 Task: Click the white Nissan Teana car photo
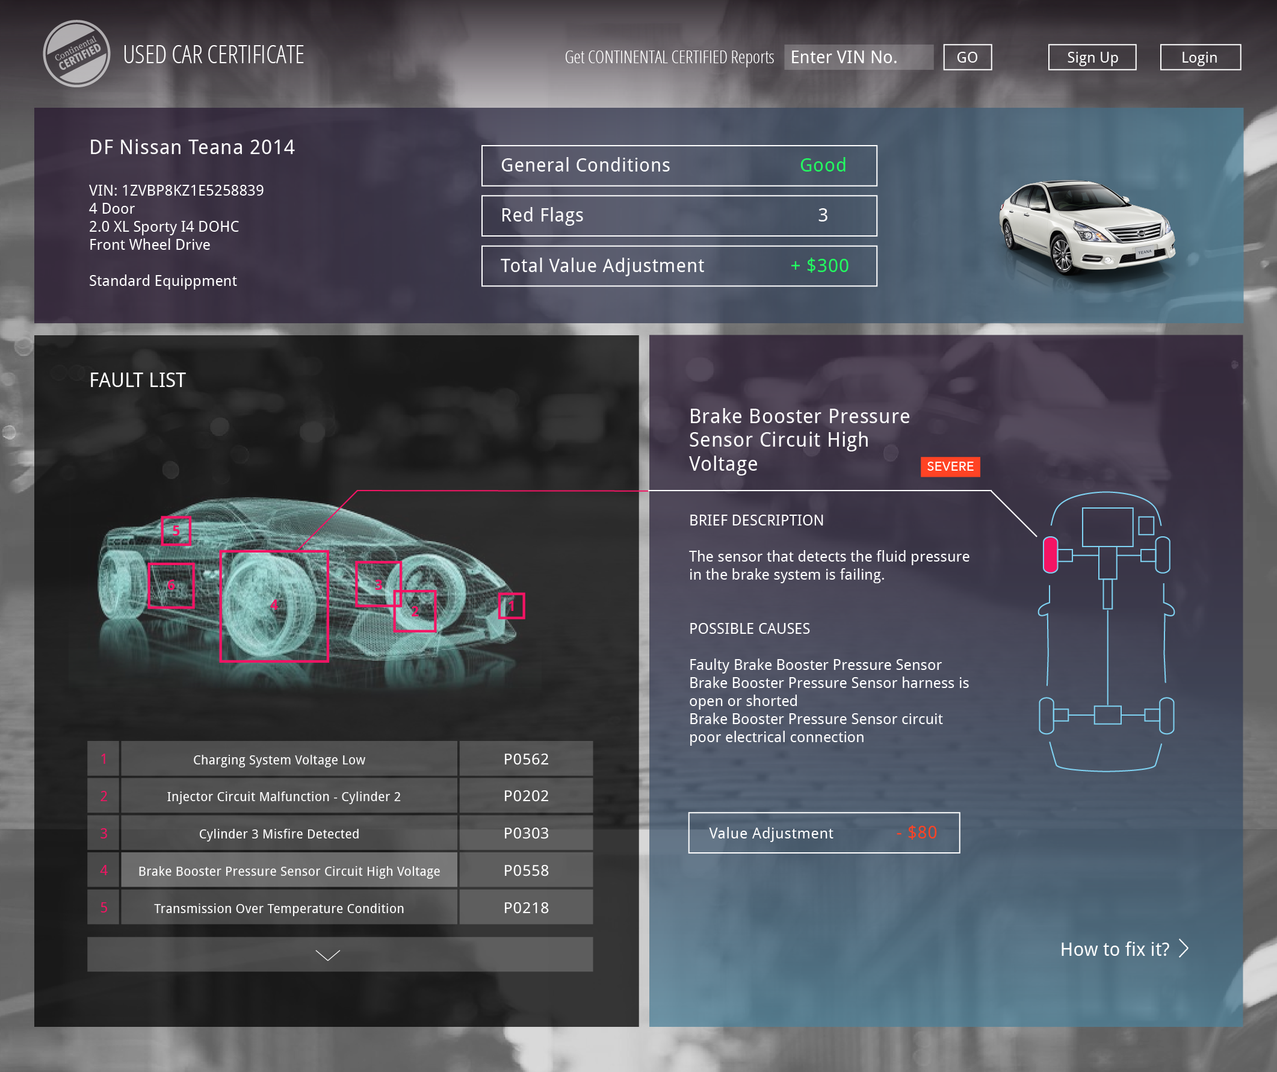[x=1087, y=227]
